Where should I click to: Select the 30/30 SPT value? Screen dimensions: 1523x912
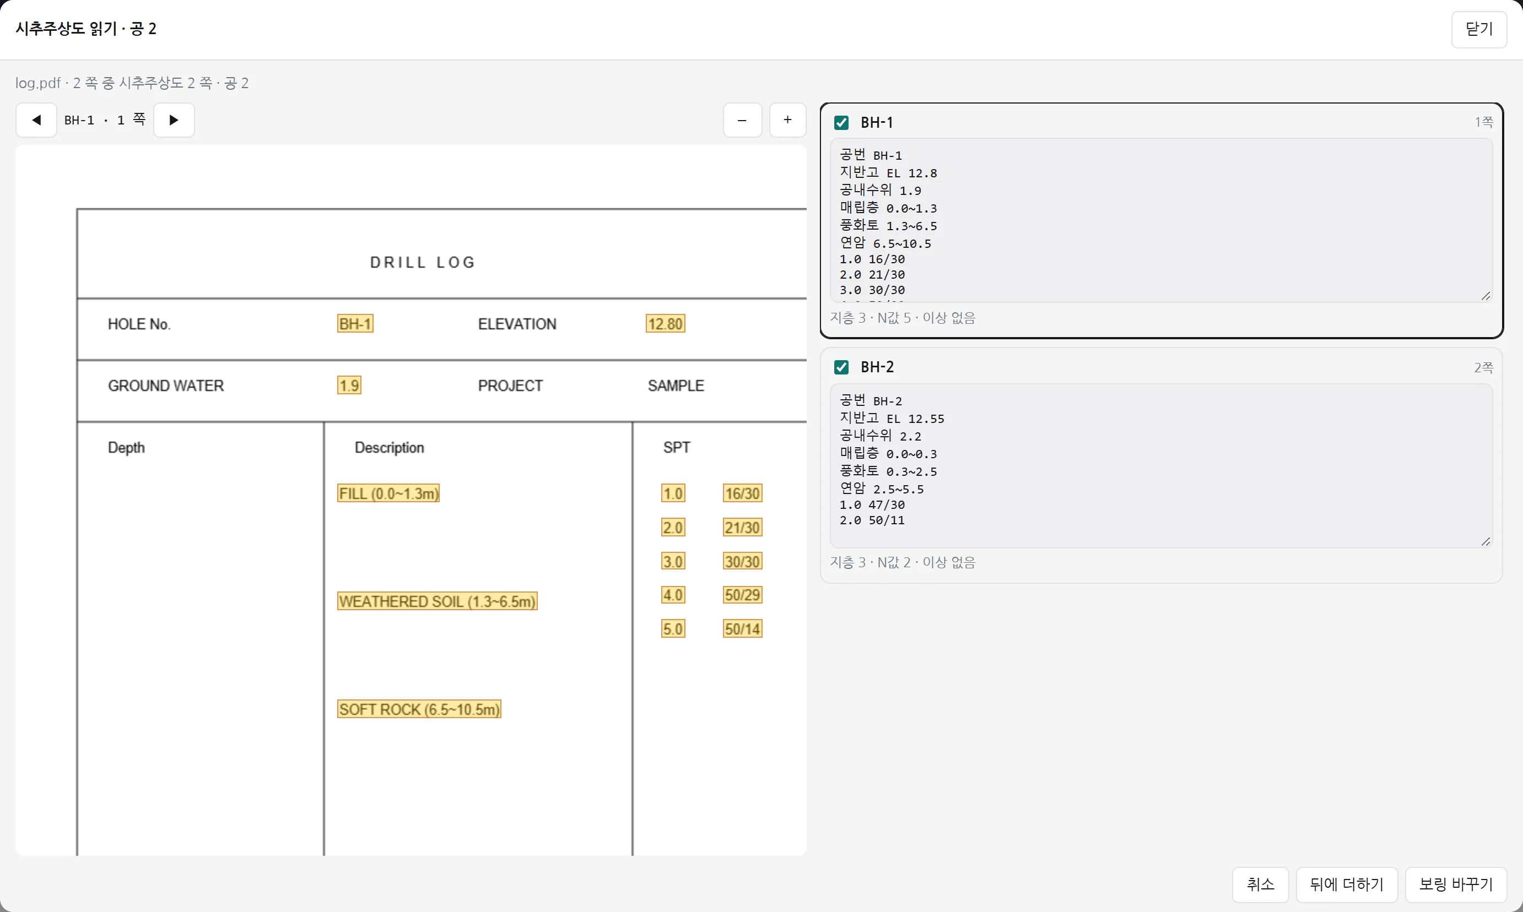tap(742, 561)
